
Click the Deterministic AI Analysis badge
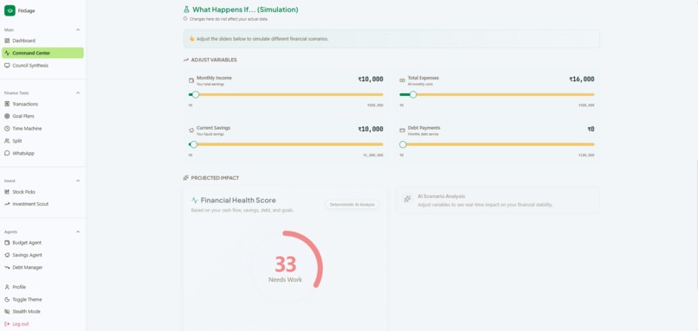click(352, 205)
